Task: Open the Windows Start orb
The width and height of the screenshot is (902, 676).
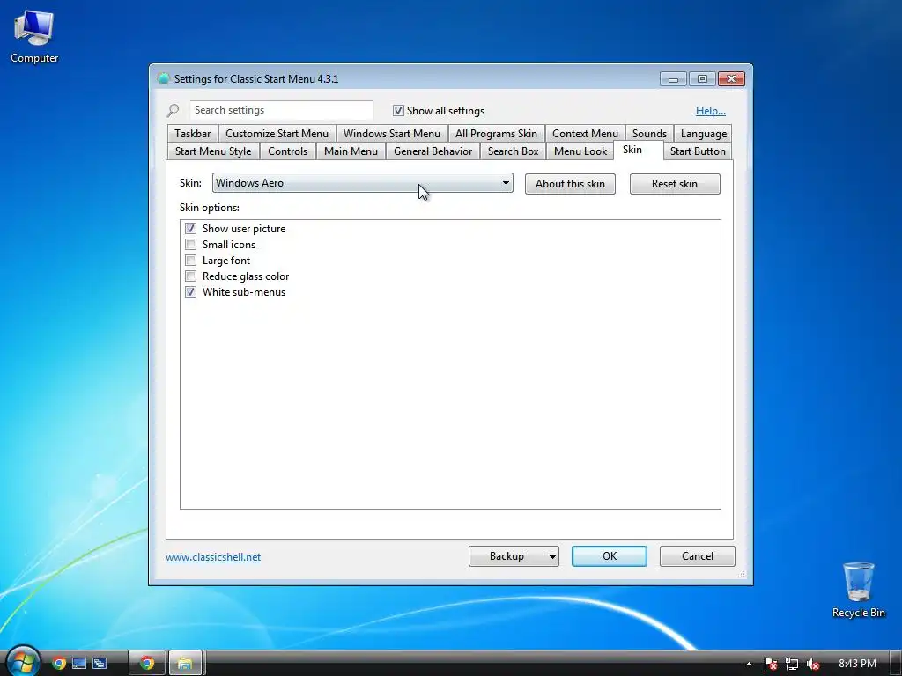Action: [22, 661]
